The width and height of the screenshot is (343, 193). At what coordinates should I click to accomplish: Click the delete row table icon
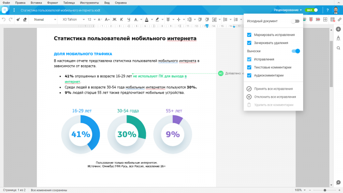[x=318, y=19]
